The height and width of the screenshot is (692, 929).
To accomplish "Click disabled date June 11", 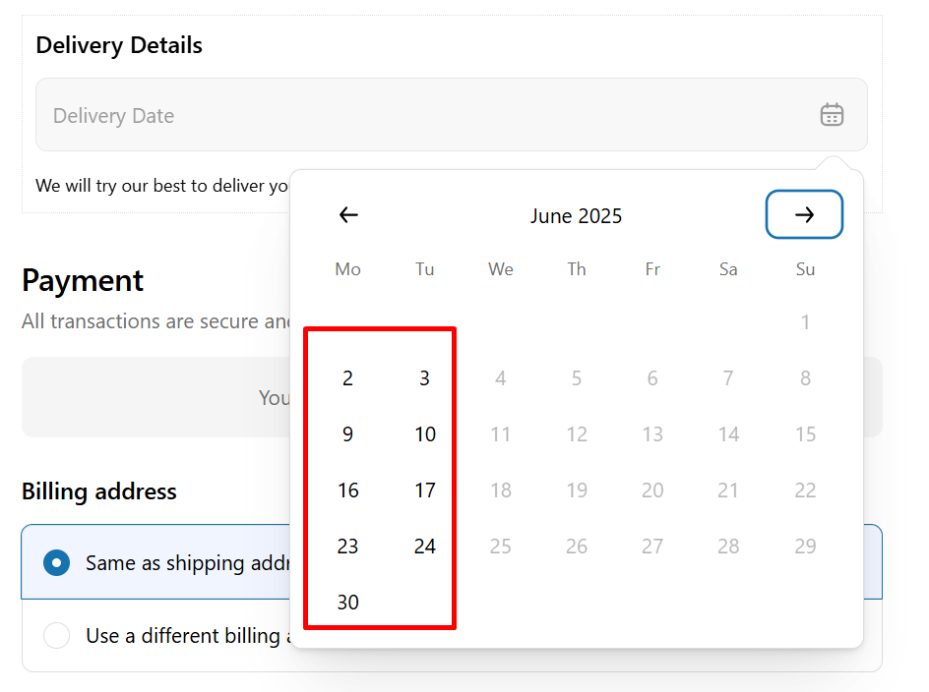I will point(501,434).
